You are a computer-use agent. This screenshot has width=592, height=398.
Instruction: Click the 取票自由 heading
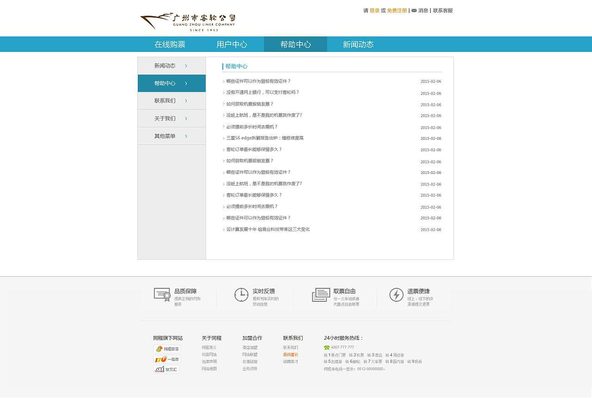pyautogui.click(x=345, y=291)
